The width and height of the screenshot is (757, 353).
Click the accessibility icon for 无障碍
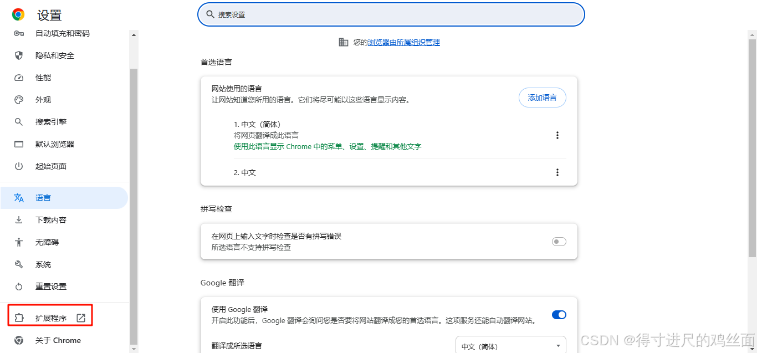pos(19,242)
